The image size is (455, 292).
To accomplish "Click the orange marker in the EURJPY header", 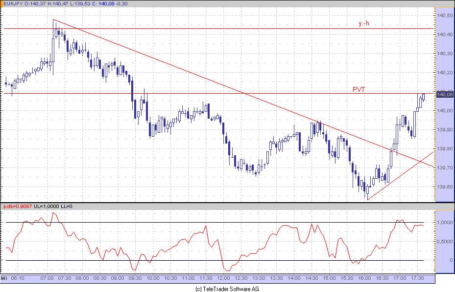I will point(3,4).
